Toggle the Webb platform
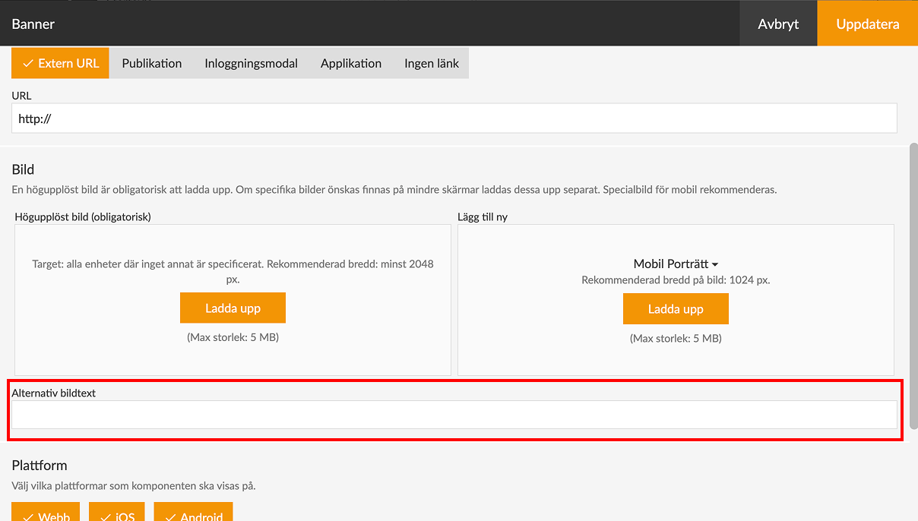918x521 pixels. 47,513
